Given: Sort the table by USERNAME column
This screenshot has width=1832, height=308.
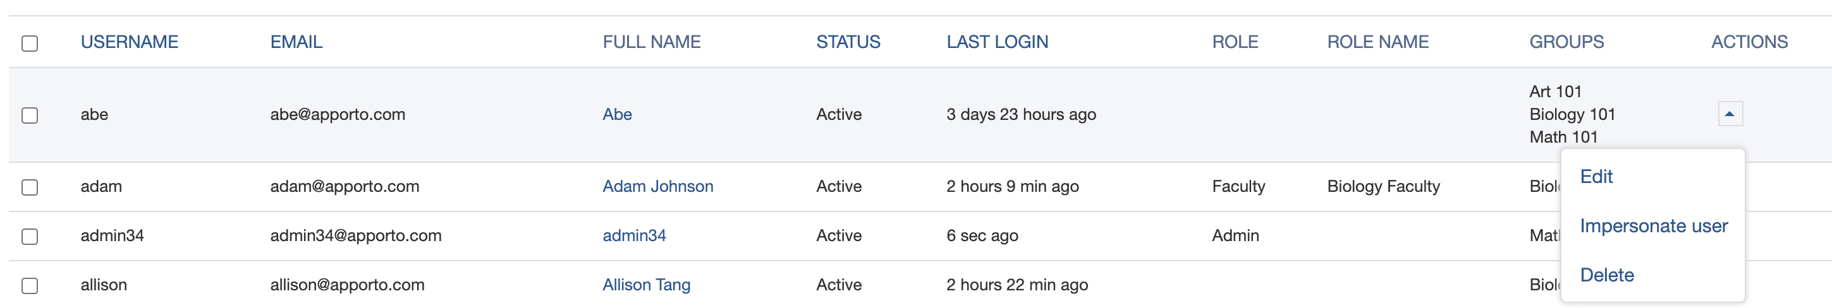Looking at the screenshot, I should (129, 42).
